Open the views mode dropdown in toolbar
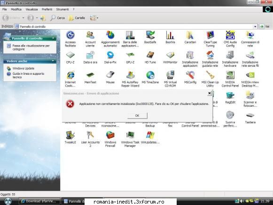Viewport: 273px width, 205px height. [x=94, y=18]
